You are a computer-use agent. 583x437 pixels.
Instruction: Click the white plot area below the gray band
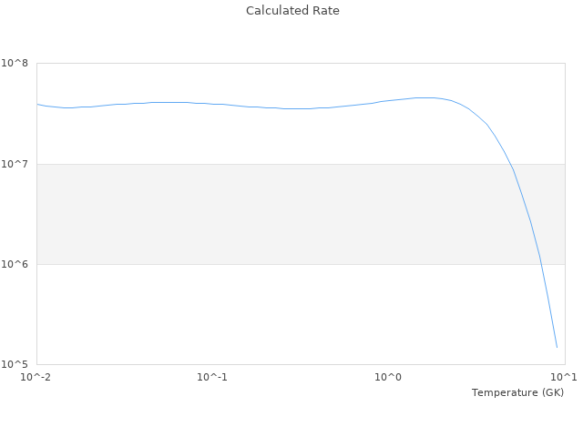pos(273,314)
